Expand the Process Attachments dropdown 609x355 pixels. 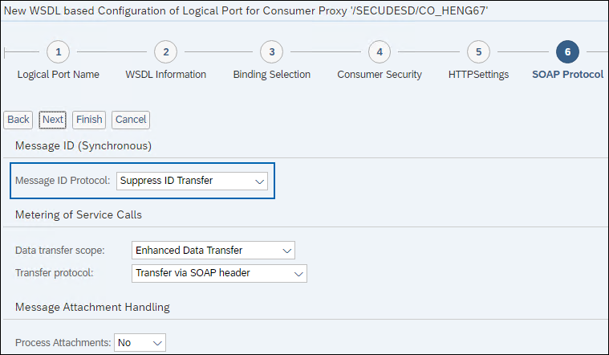(140, 343)
